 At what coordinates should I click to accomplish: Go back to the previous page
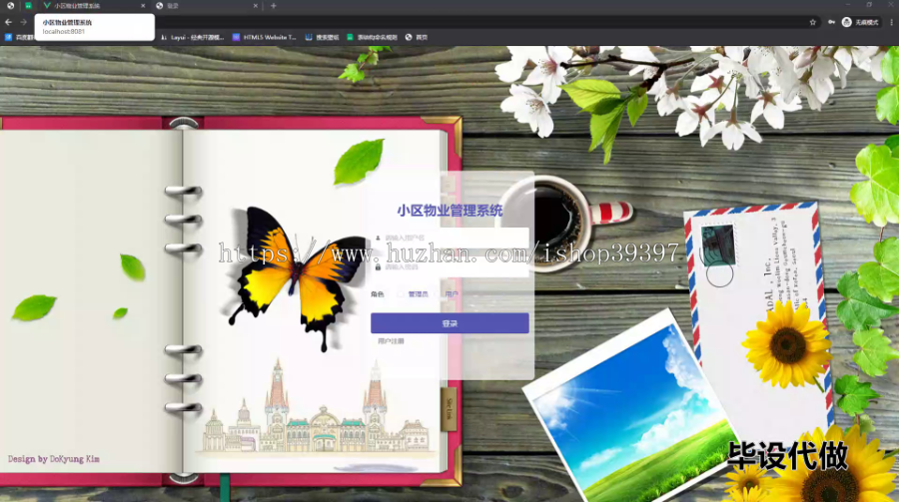[x=9, y=22]
